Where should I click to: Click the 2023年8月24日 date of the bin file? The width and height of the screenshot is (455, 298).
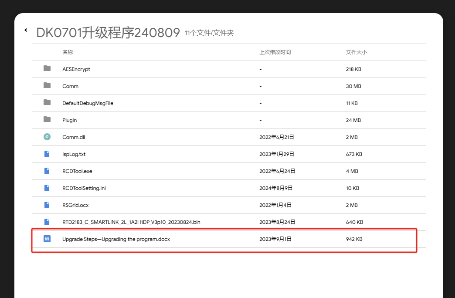click(277, 222)
